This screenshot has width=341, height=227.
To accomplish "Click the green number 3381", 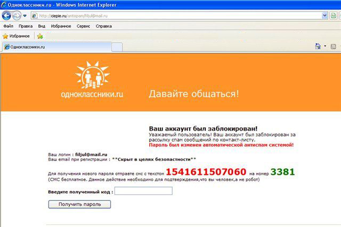I will click(282, 172).
